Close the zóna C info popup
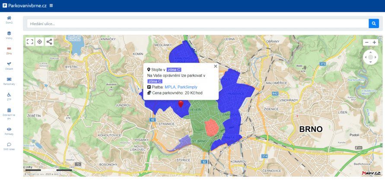The width and height of the screenshot is (385, 181). click(x=215, y=66)
